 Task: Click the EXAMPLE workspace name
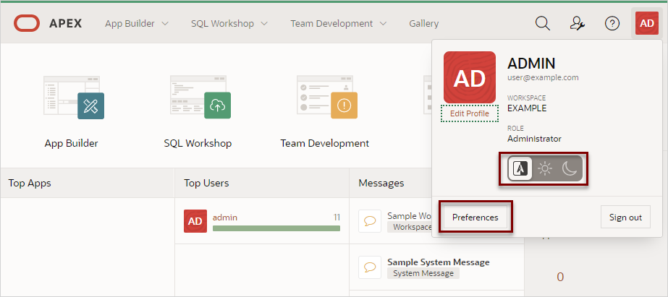[527, 108]
